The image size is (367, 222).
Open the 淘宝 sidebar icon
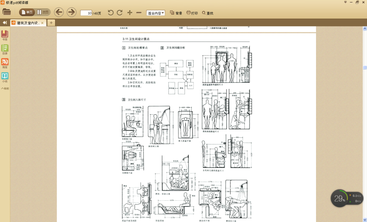(x=5, y=63)
